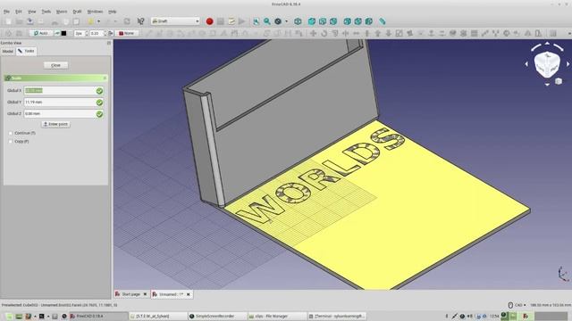Set the right view cube icon
This screenshot has height=321, width=572.
333,21
